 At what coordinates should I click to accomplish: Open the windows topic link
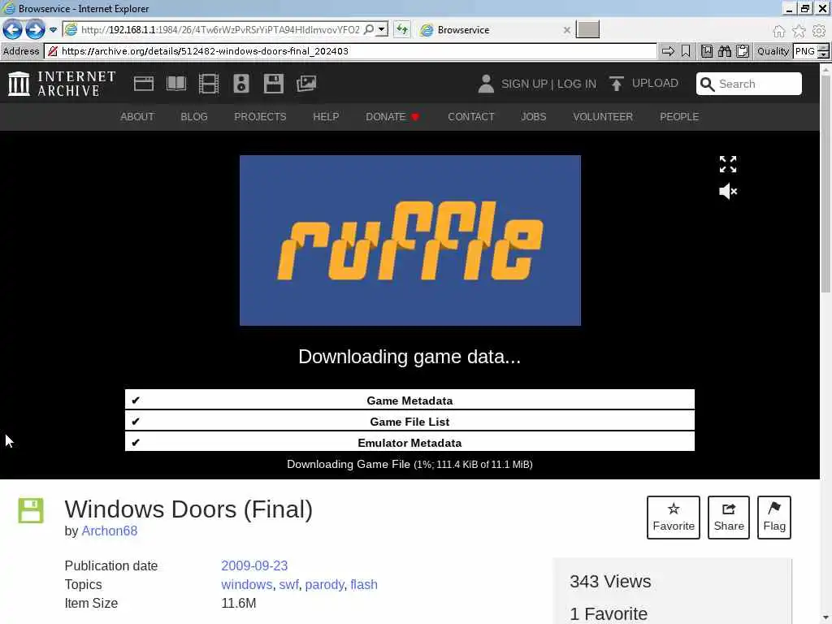pyautogui.click(x=247, y=584)
